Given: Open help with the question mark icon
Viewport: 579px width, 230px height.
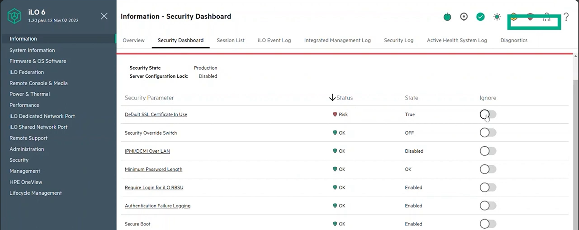Looking at the screenshot, I should pos(566,17).
